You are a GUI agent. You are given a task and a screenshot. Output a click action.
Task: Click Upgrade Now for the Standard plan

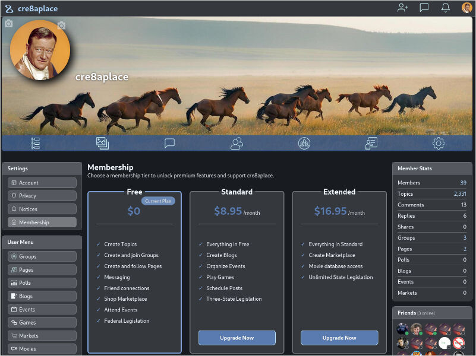[x=237, y=338]
